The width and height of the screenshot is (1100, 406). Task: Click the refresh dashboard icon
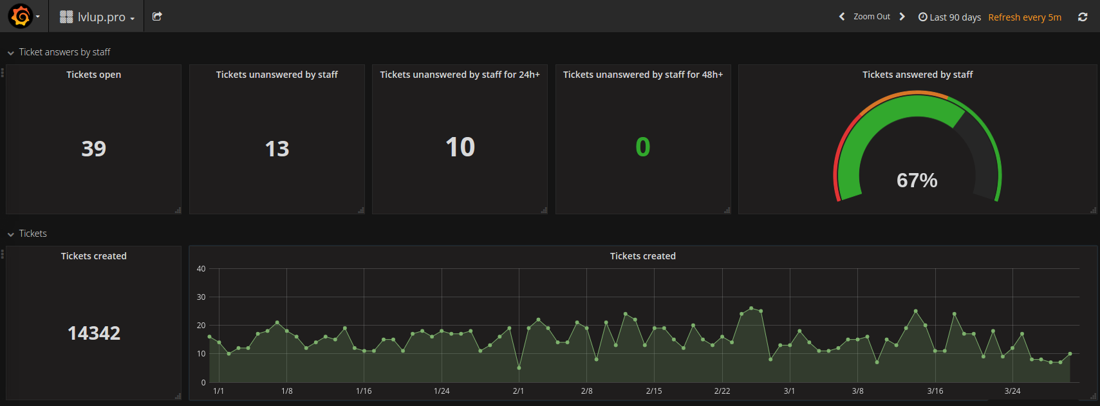(1083, 17)
